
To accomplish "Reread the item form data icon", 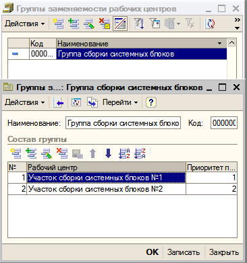I will (76, 102).
